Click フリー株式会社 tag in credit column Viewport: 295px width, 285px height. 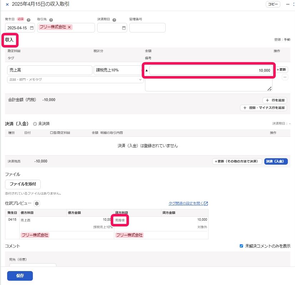pos(129,235)
